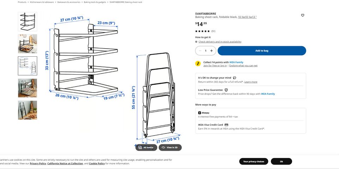The width and height of the screenshot is (339, 169).
Task: Open Explore what you can get link
Action: [x=243, y=65]
